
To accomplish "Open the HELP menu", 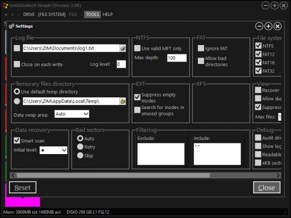I will (x=108, y=15).
